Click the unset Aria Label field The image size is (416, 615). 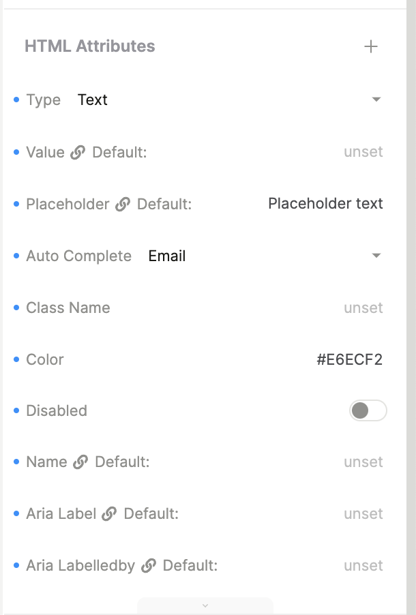pos(363,514)
